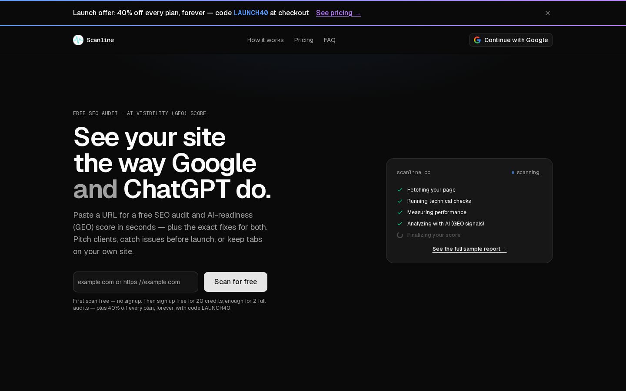Click the Scanline pulse logo icon
The width and height of the screenshot is (626, 391).
pyautogui.click(x=78, y=40)
